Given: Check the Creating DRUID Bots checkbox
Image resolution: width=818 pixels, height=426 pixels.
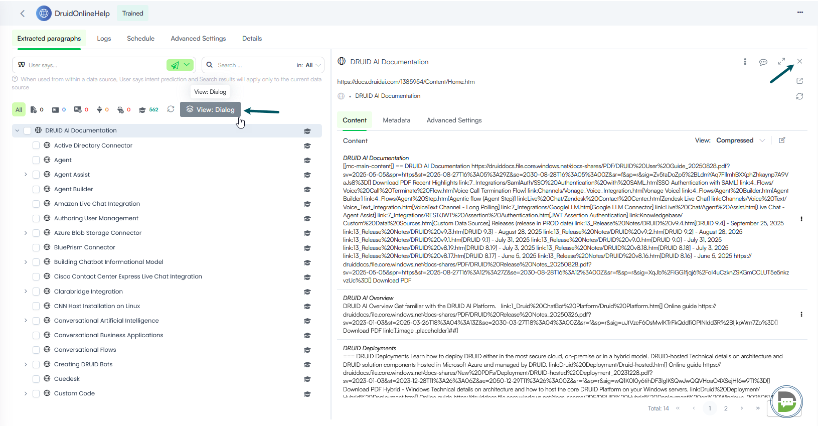Looking at the screenshot, I should [x=36, y=364].
